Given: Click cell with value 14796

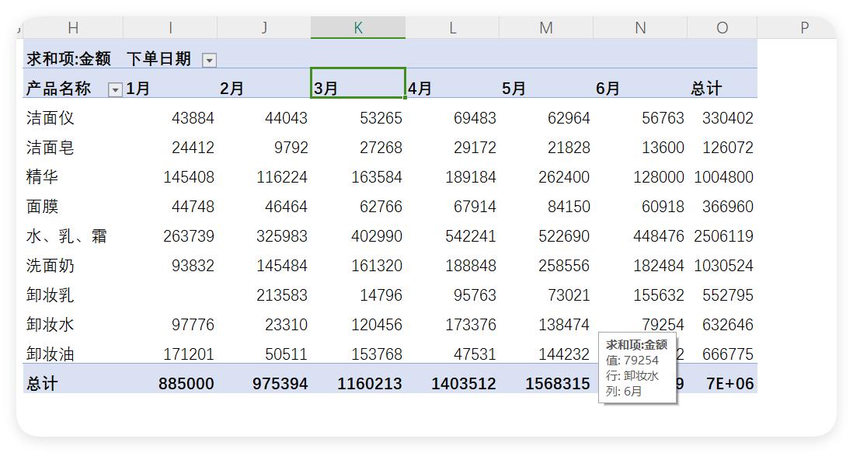Looking at the screenshot, I should tap(381, 294).
